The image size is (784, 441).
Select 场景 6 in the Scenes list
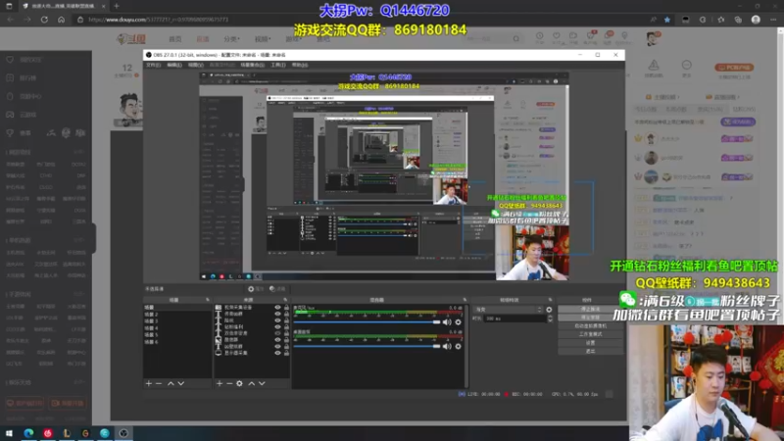(177, 342)
